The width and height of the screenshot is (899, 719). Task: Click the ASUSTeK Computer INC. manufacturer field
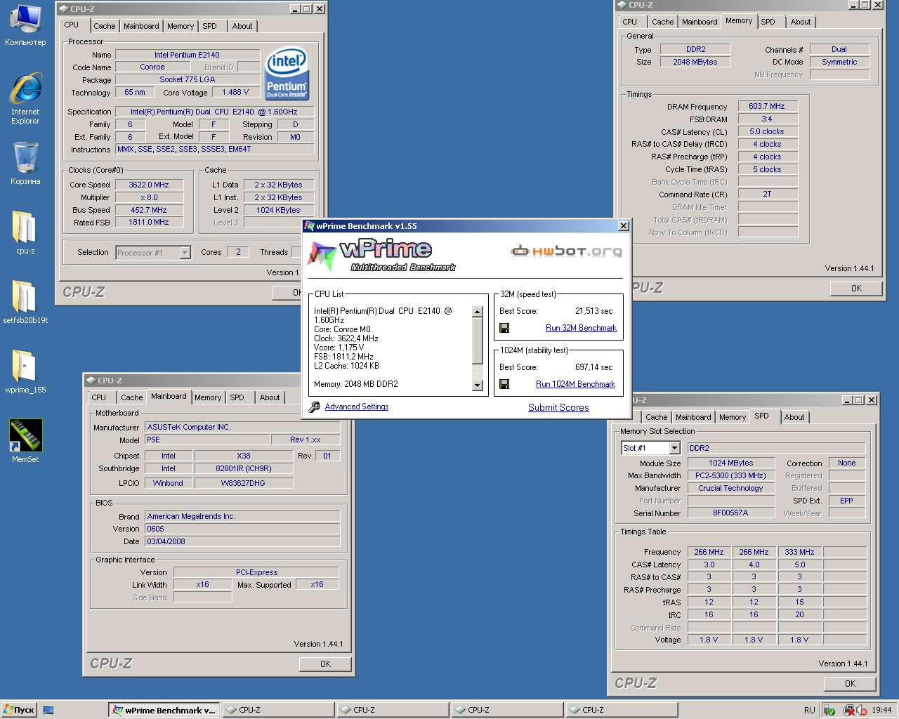(242, 427)
